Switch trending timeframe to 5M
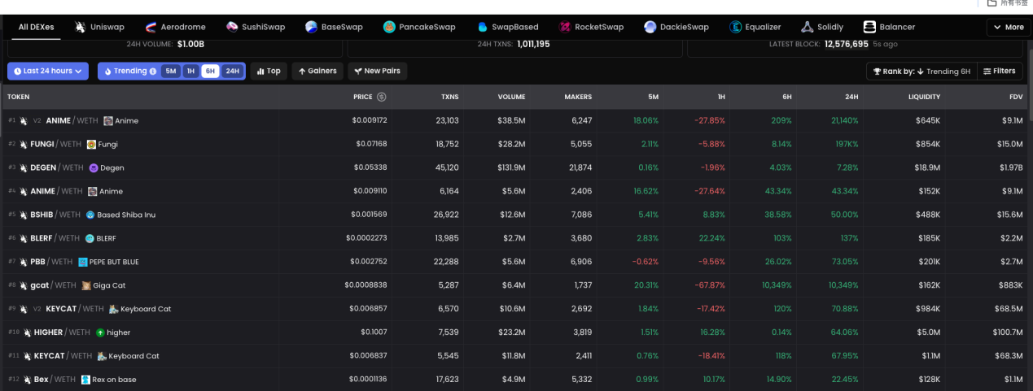 click(170, 72)
